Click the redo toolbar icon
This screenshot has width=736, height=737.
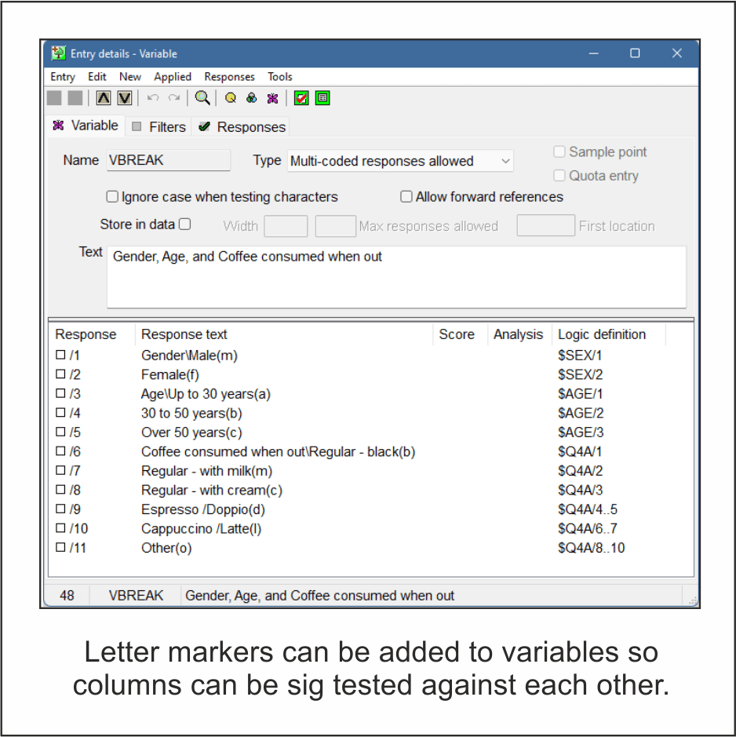click(174, 98)
